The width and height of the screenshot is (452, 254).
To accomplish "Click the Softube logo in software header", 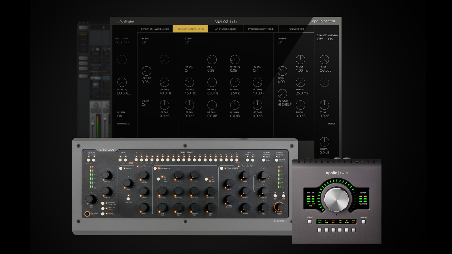I will pyautogui.click(x=125, y=22).
